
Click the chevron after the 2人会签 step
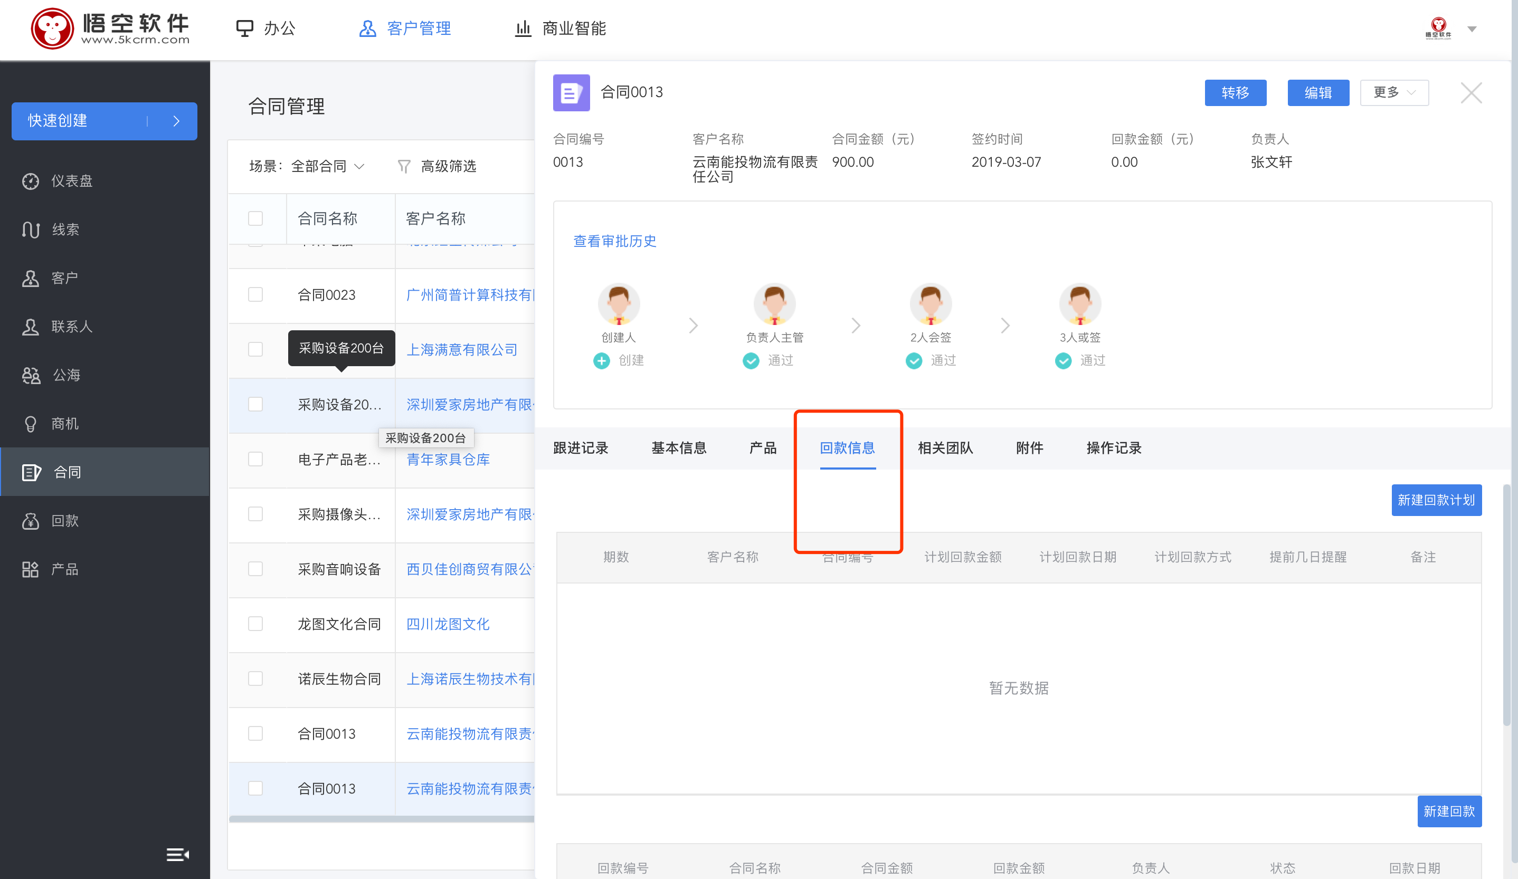point(1005,326)
